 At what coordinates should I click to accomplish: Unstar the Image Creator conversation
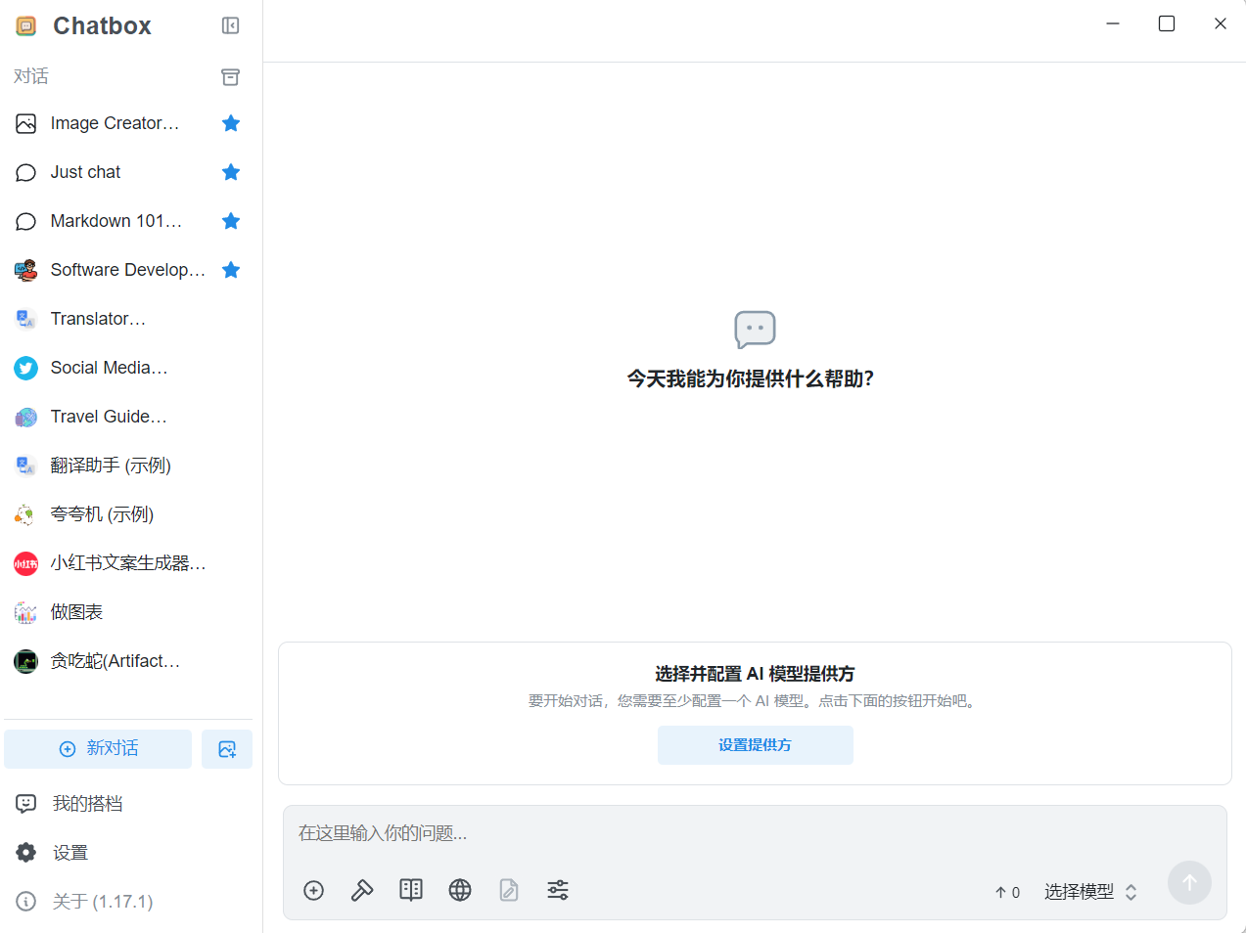(231, 123)
